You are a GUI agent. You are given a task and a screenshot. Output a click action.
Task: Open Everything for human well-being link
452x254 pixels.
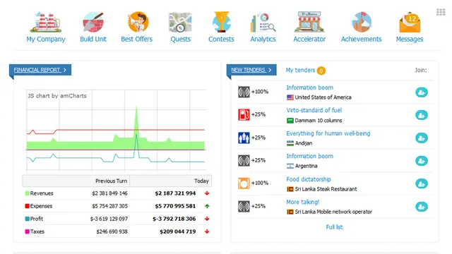[x=328, y=133]
